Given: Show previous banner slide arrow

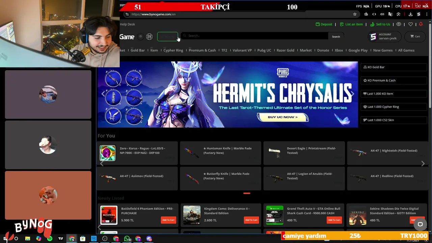Looking at the screenshot, I should click(103, 94).
